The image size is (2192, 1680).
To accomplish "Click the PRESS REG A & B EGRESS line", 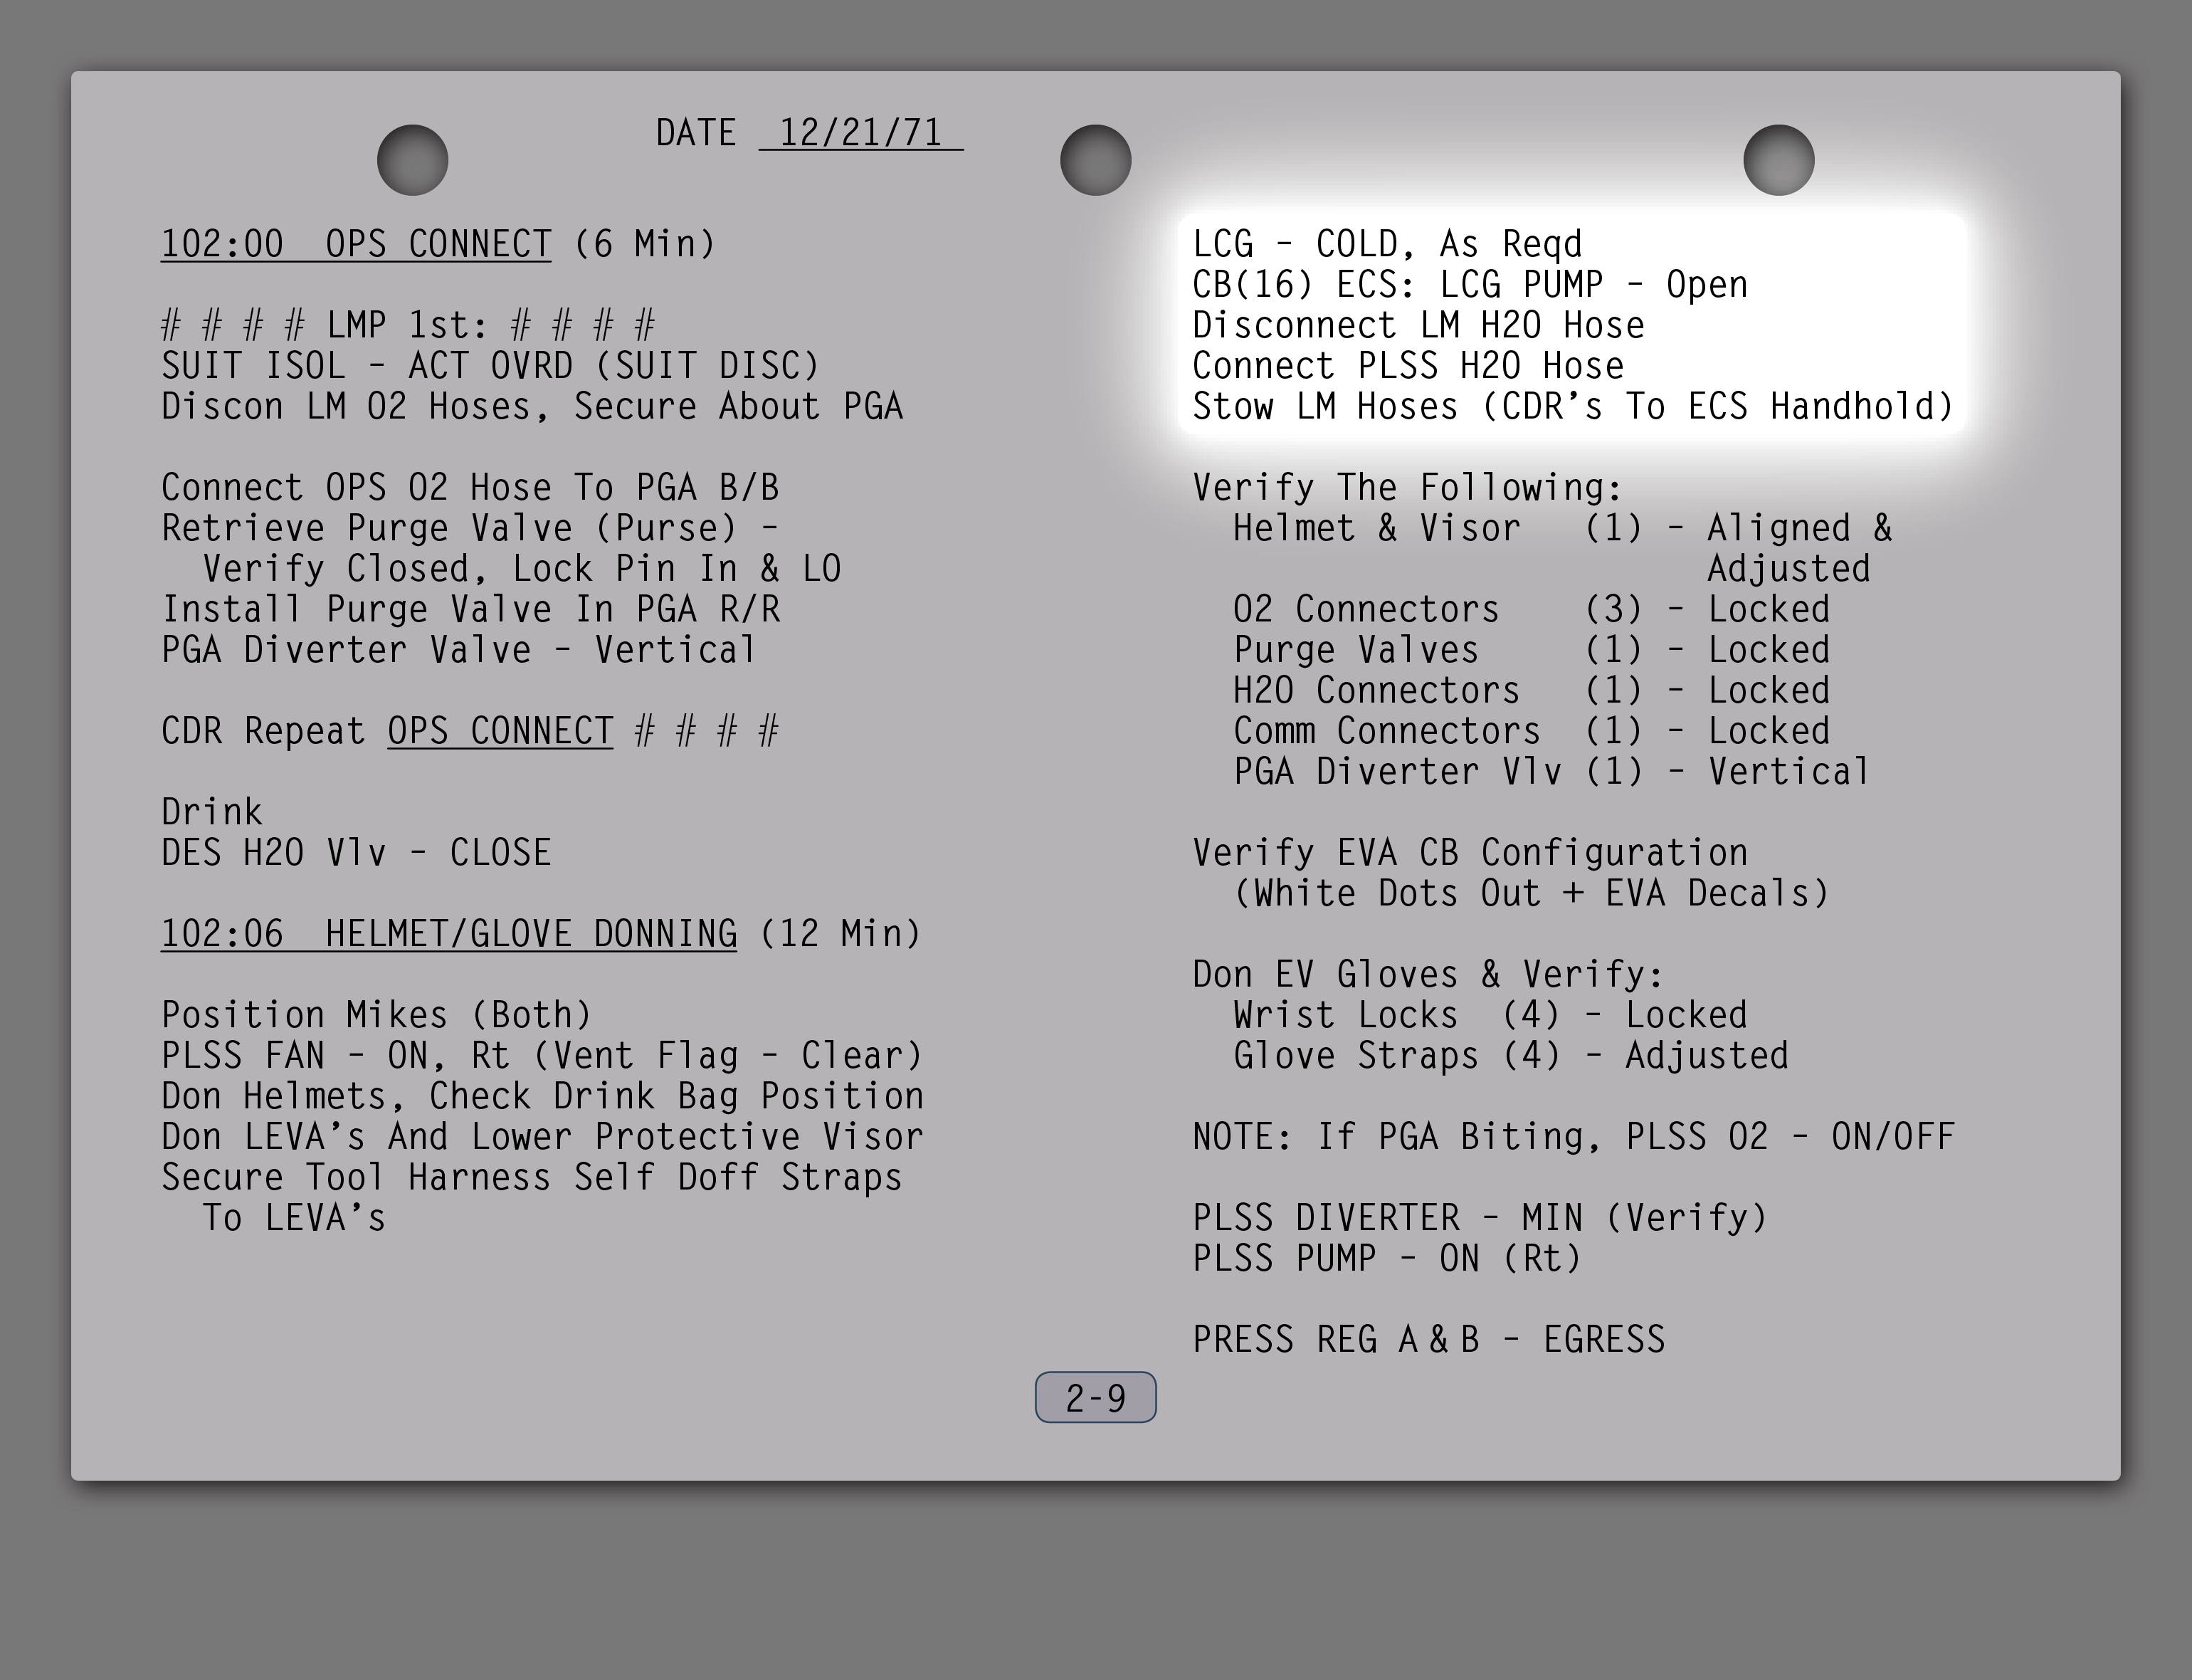I will tap(1429, 1339).
